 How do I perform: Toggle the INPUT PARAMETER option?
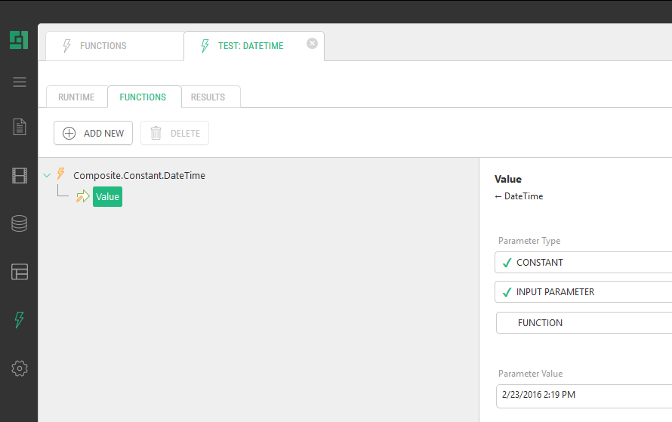(x=583, y=292)
